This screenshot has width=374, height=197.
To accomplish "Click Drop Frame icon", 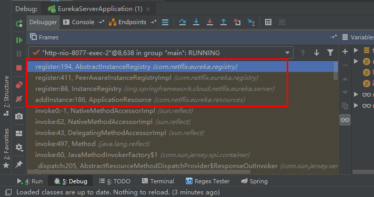I will pos(237,22).
